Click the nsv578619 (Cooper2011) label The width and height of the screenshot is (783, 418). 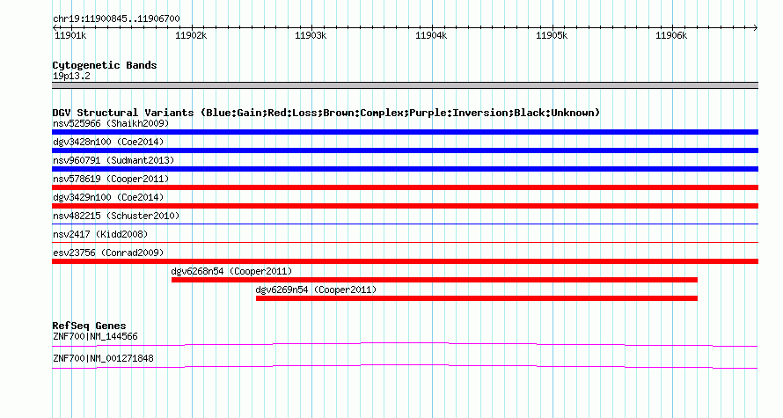tap(111, 179)
